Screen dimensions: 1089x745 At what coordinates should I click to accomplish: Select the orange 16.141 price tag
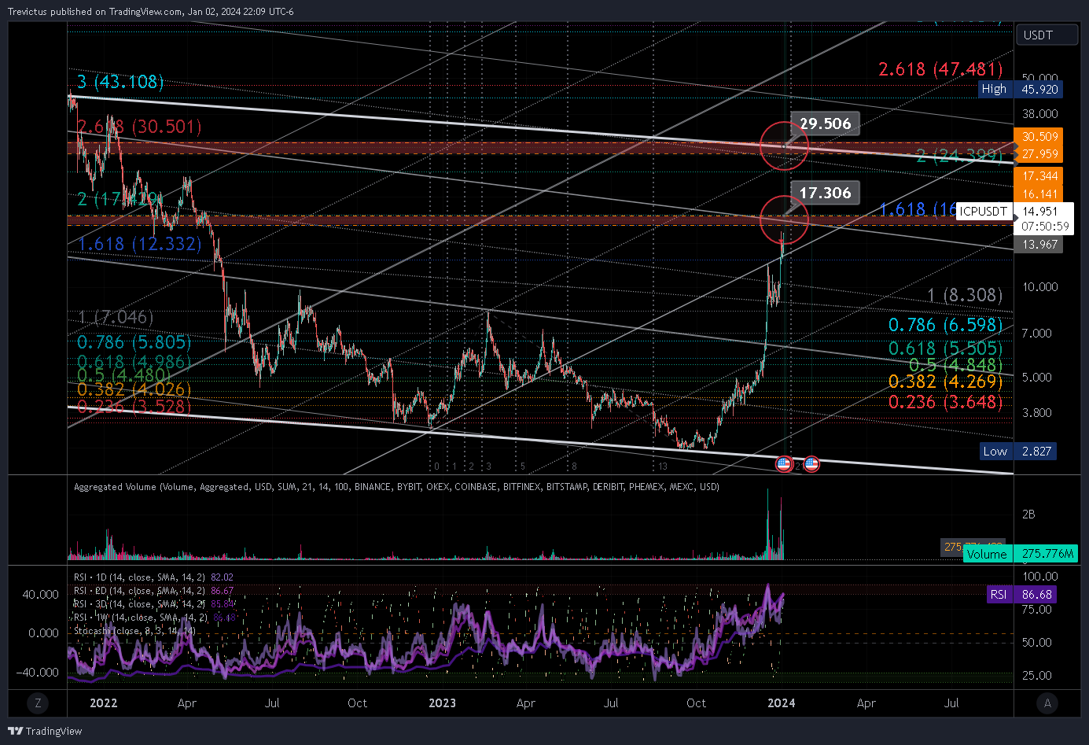(x=1039, y=194)
